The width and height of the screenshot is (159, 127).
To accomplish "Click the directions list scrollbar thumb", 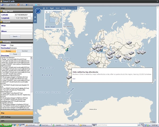I will click(32, 75).
